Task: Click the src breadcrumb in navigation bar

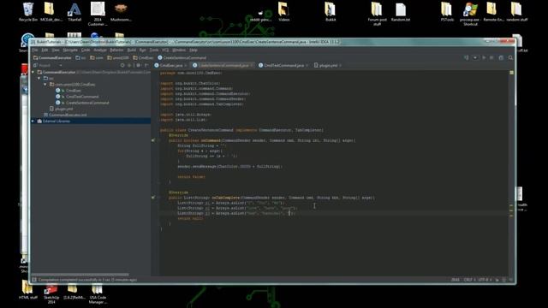Action: pos(80,57)
